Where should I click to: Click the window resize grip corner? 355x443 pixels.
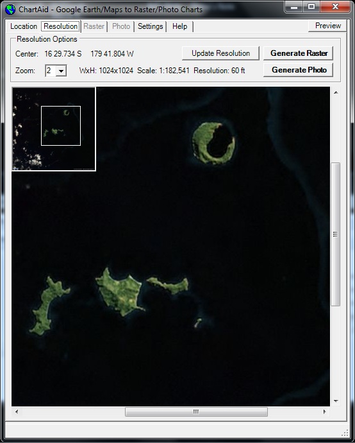(345, 433)
